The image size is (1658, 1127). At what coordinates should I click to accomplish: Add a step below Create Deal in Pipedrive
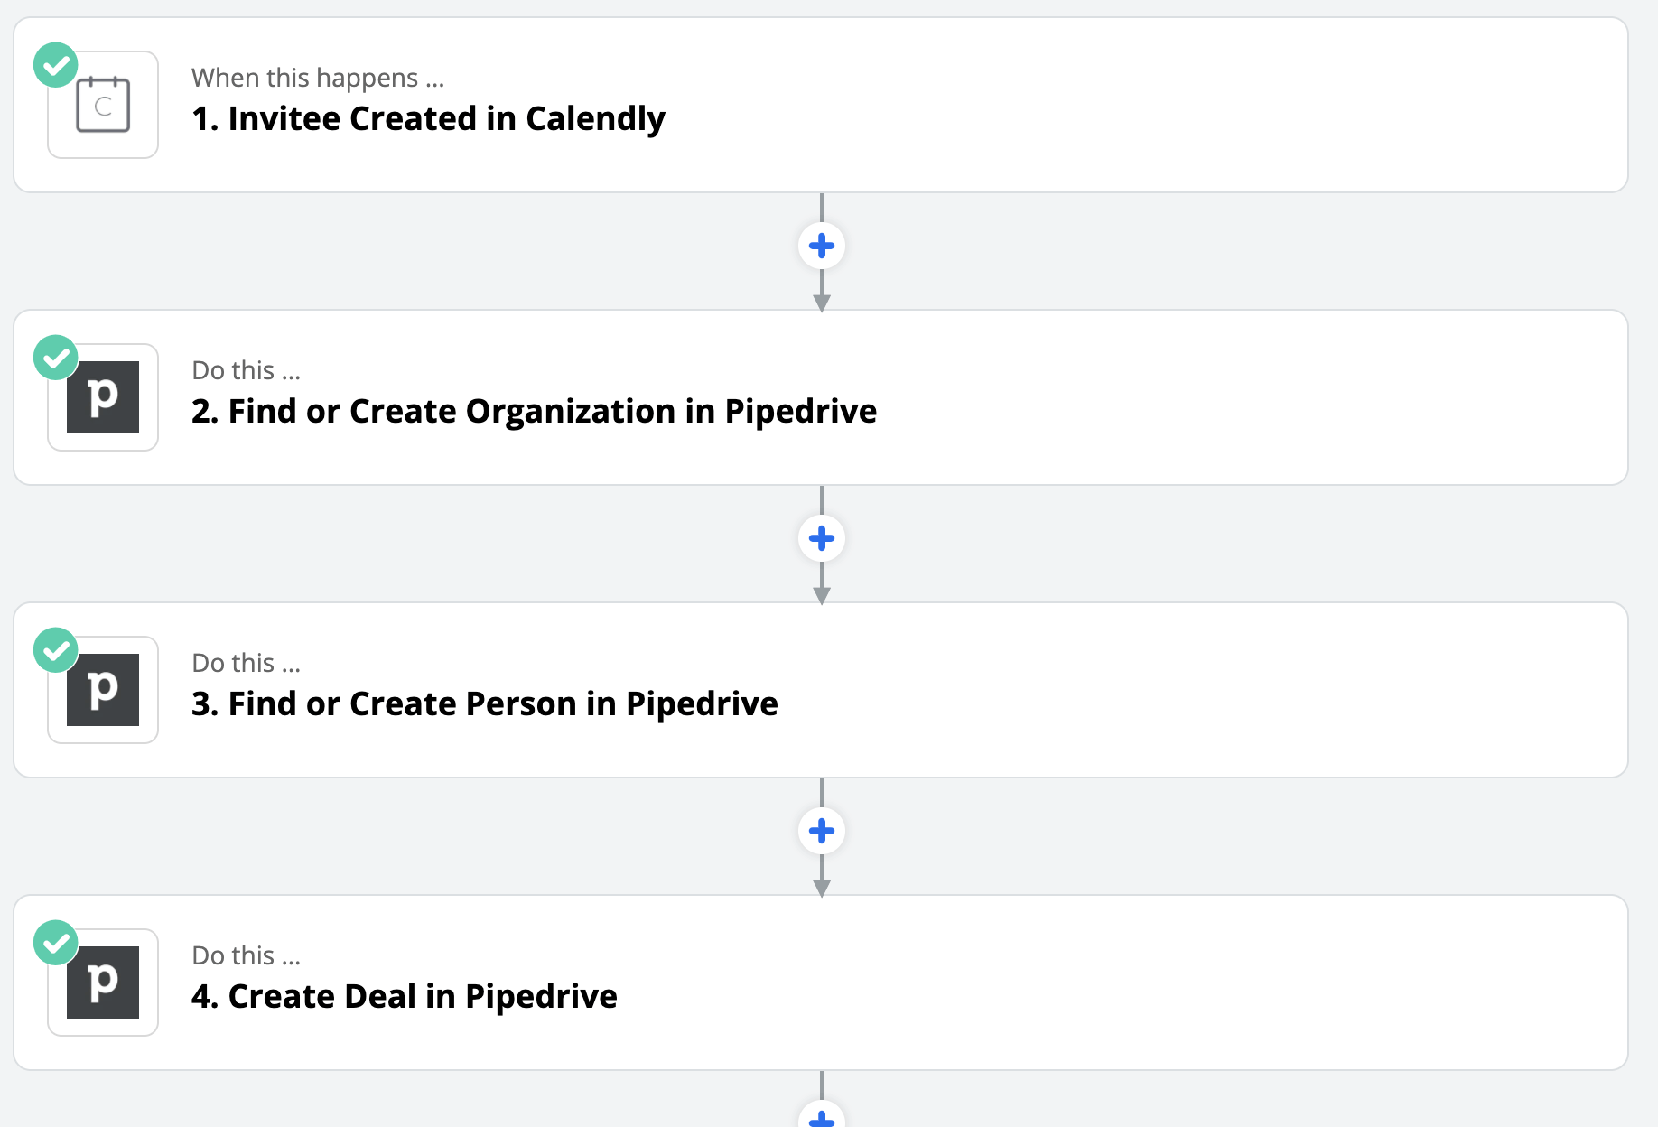tap(822, 1118)
